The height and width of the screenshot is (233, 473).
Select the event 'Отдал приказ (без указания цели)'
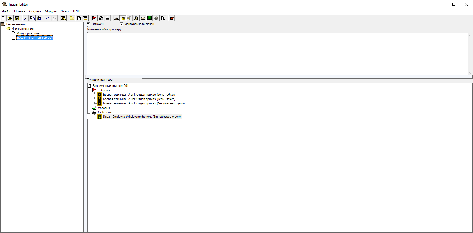144,103
